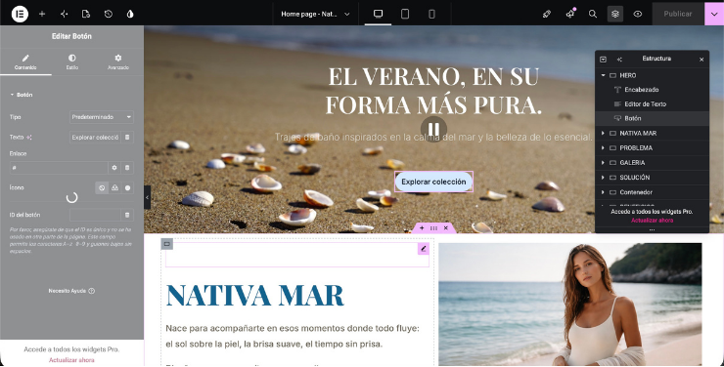Click the ID del botón input field
Screen dimensions: 724x367
[x=95, y=215]
